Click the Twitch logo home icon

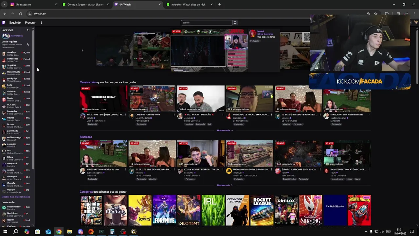point(4,23)
